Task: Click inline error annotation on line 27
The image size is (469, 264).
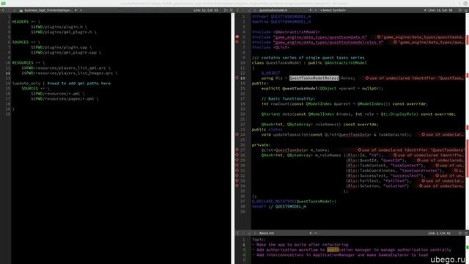Action: pos(411,150)
